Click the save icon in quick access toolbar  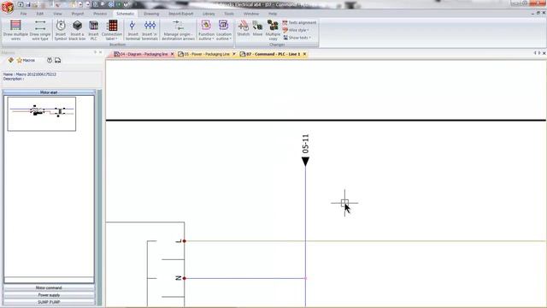[28, 4]
